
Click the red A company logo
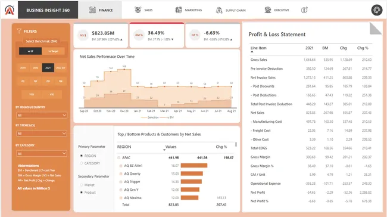coord(10,10)
